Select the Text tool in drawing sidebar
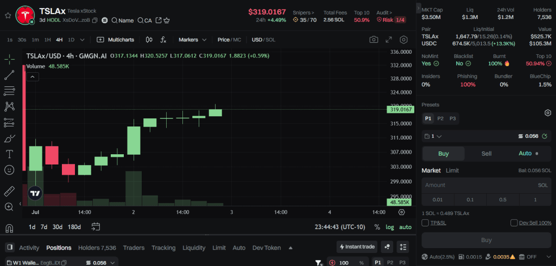The width and height of the screenshot is (556, 266). click(x=9, y=154)
